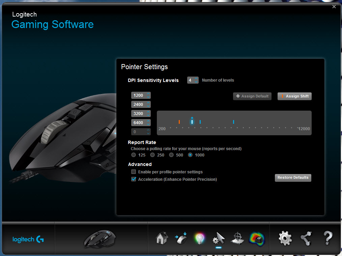Viewport: 342px width, 256px height.
Task: Increase the 3200 DPI level value
Action: click(148, 112)
